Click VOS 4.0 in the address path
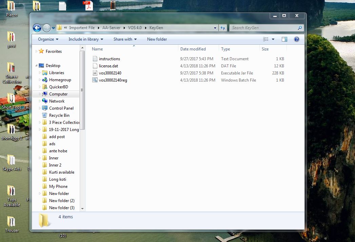This screenshot has width=355, height=242. [x=135, y=28]
